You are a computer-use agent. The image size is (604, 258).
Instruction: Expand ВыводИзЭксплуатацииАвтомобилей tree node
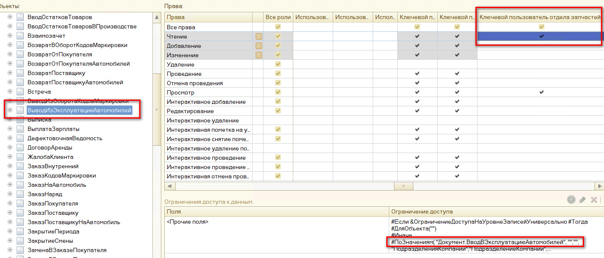10,110
